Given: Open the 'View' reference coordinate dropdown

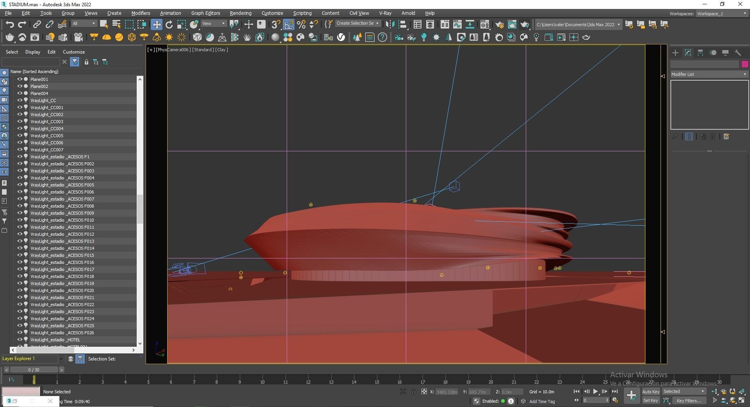Looking at the screenshot, I should pos(214,23).
